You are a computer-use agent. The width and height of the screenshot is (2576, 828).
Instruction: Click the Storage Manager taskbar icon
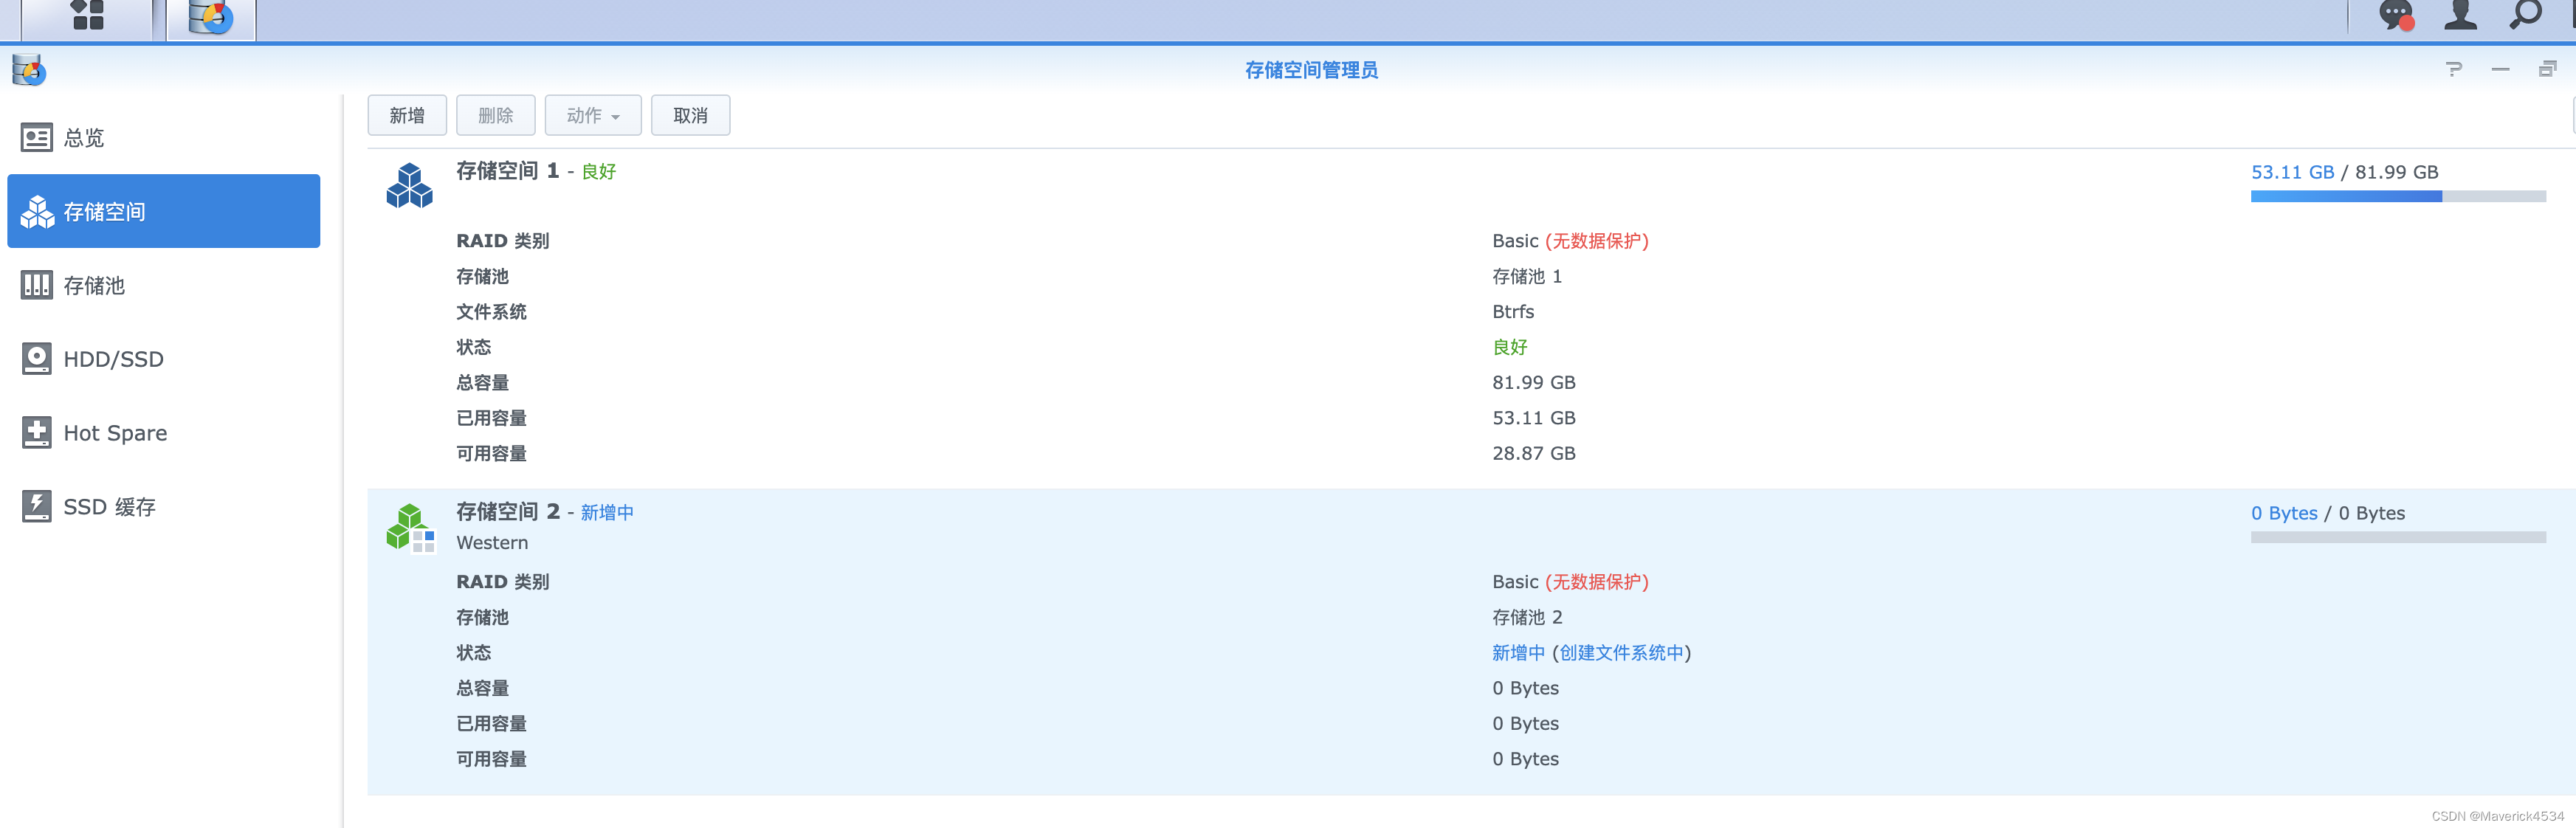[x=211, y=17]
